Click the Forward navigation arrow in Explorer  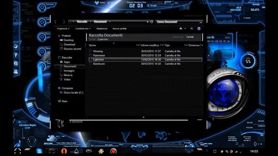click(63, 22)
